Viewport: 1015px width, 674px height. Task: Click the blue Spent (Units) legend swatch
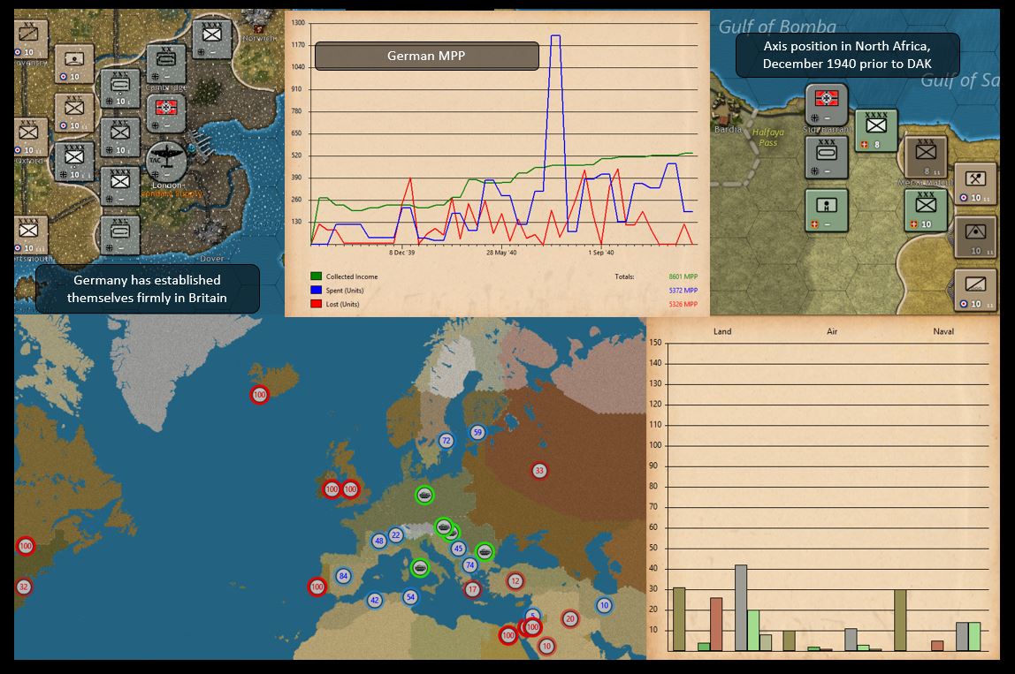point(316,290)
